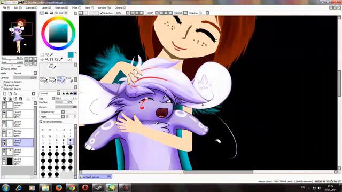Select the Hand pan tool
This screenshot has width=342, height=192.
[x=56, y=59]
